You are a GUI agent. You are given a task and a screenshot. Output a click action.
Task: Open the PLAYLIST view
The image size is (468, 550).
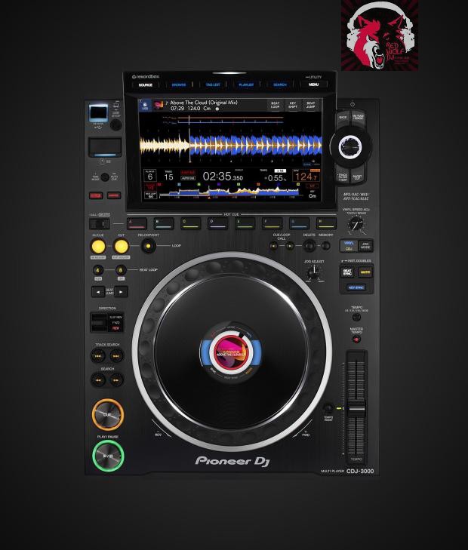point(246,85)
